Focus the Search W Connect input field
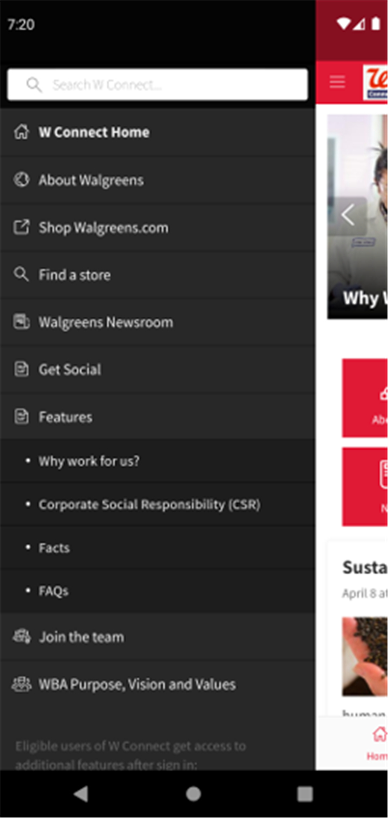This screenshot has height=818, width=388. pos(157,85)
